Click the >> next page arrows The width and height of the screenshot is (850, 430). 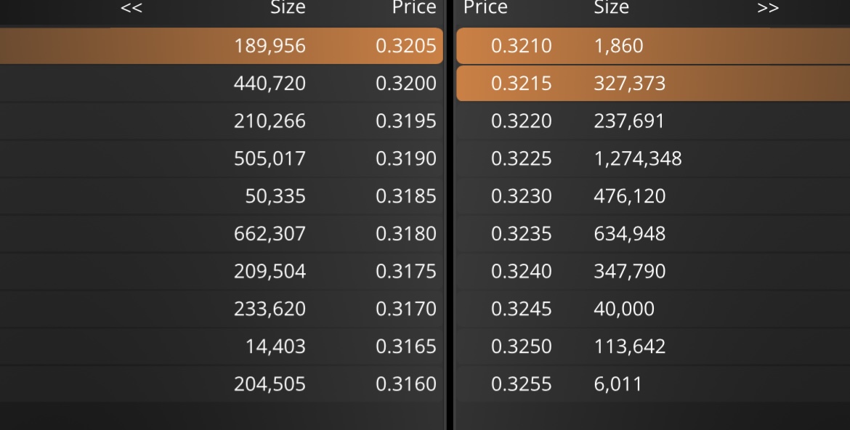pyautogui.click(x=768, y=7)
